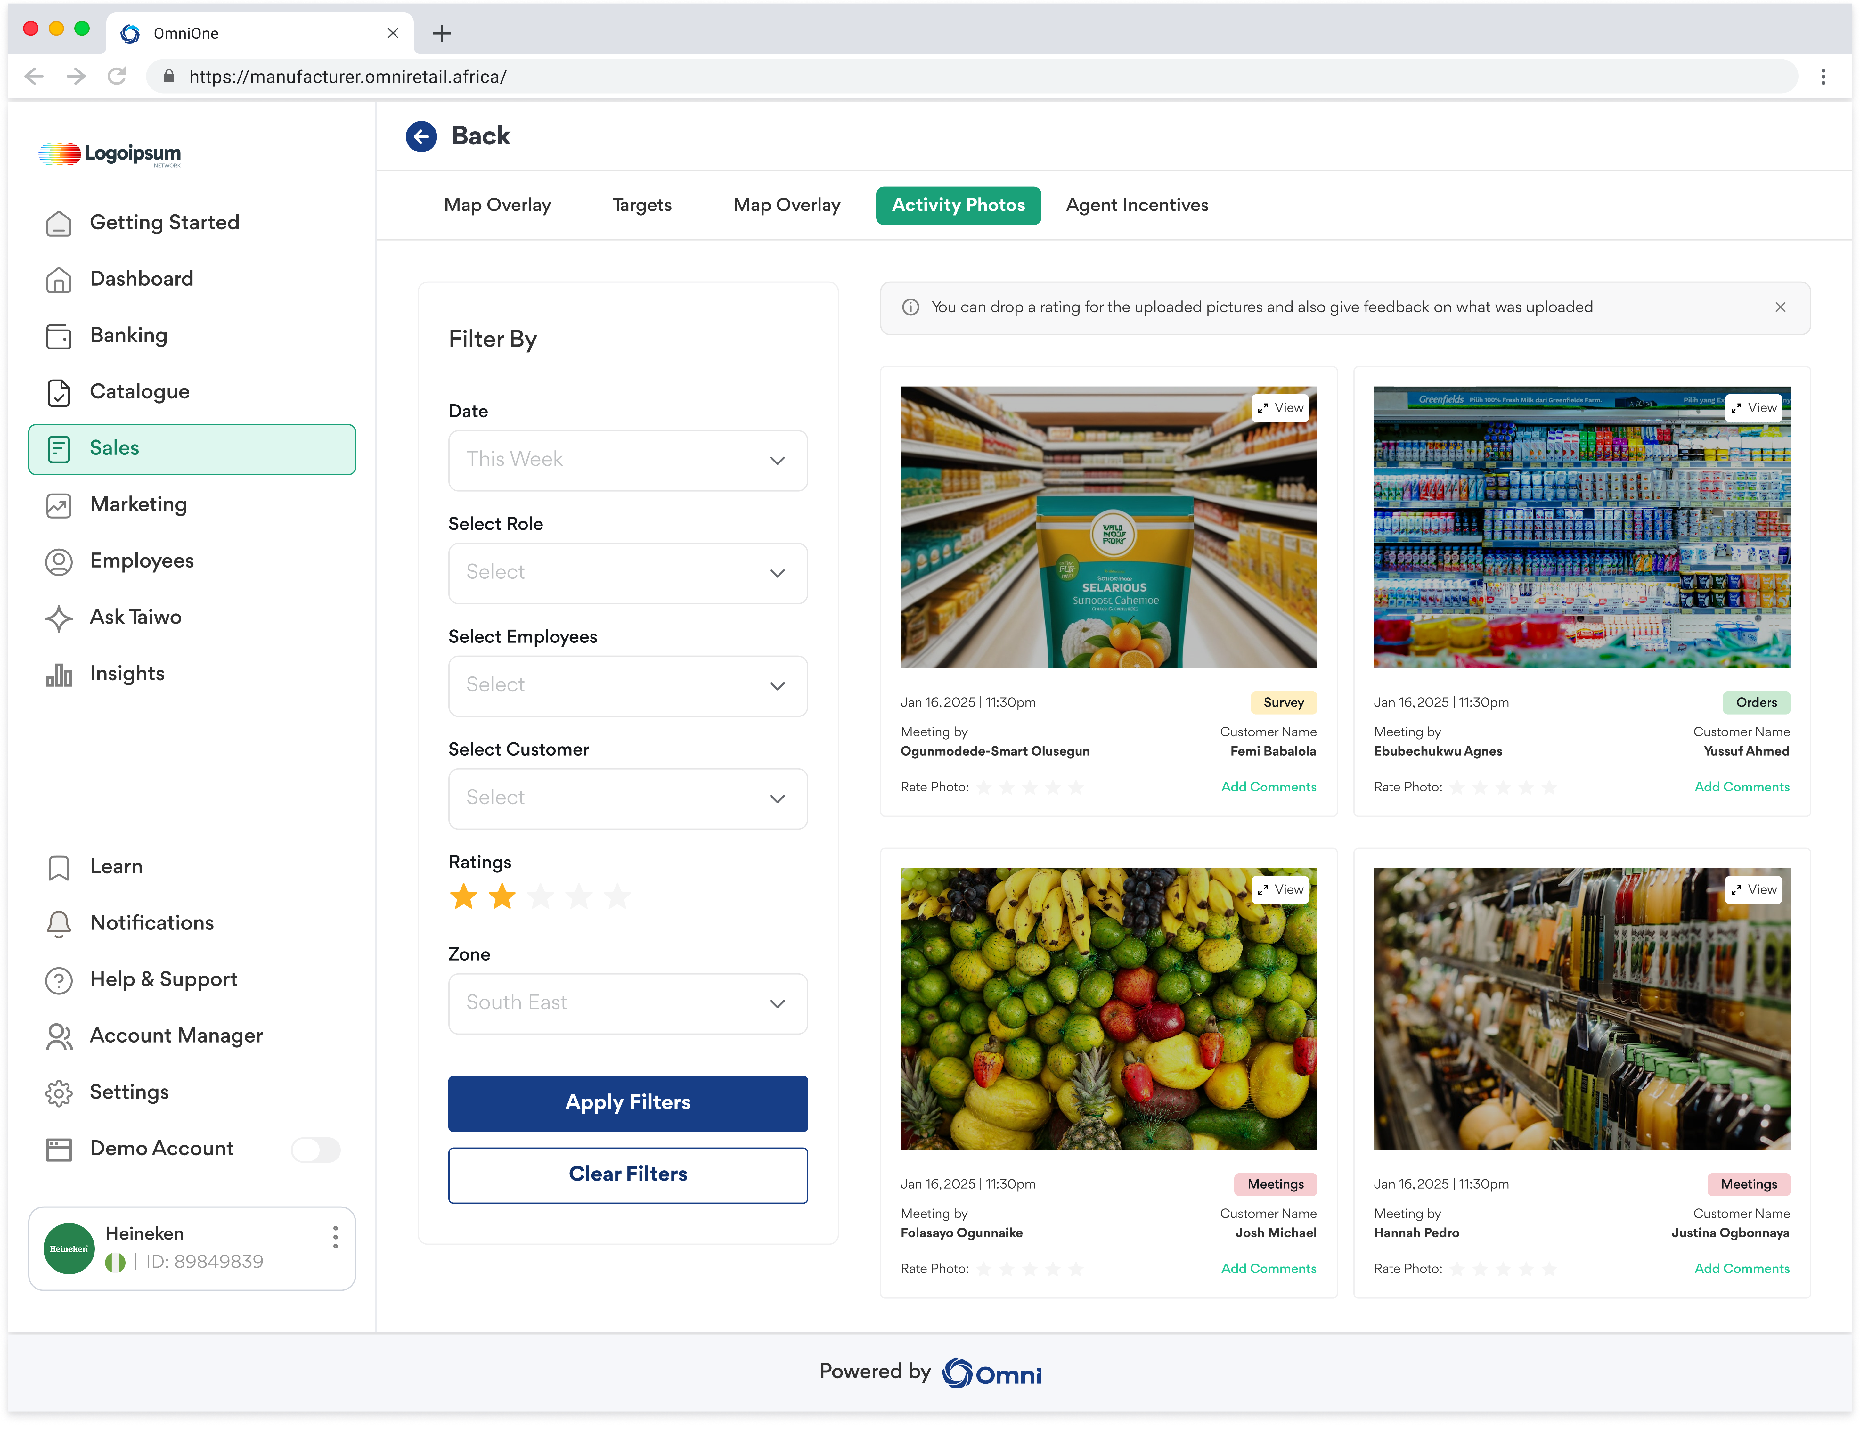
Task: Click the browser address bar
Action: pos(971,77)
